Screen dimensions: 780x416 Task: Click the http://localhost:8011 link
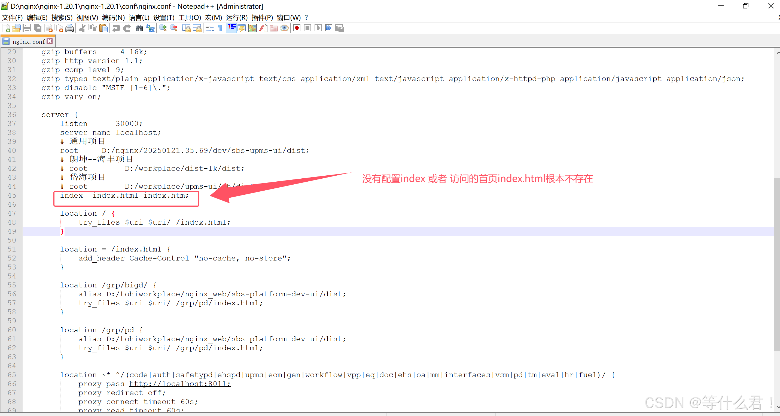pos(180,384)
